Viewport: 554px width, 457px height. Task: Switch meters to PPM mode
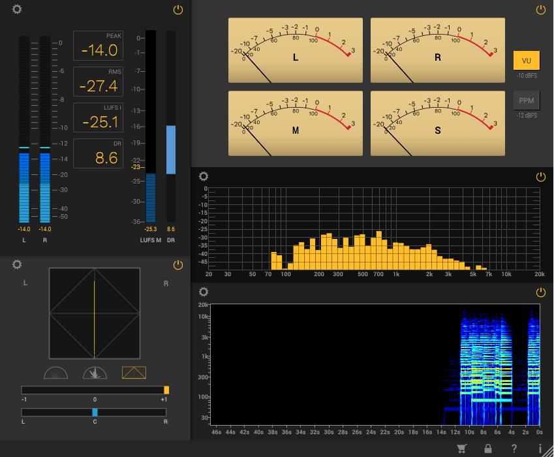(527, 101)
